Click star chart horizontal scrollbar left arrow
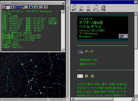Screen dimensions: 138x101 point(2,99)
